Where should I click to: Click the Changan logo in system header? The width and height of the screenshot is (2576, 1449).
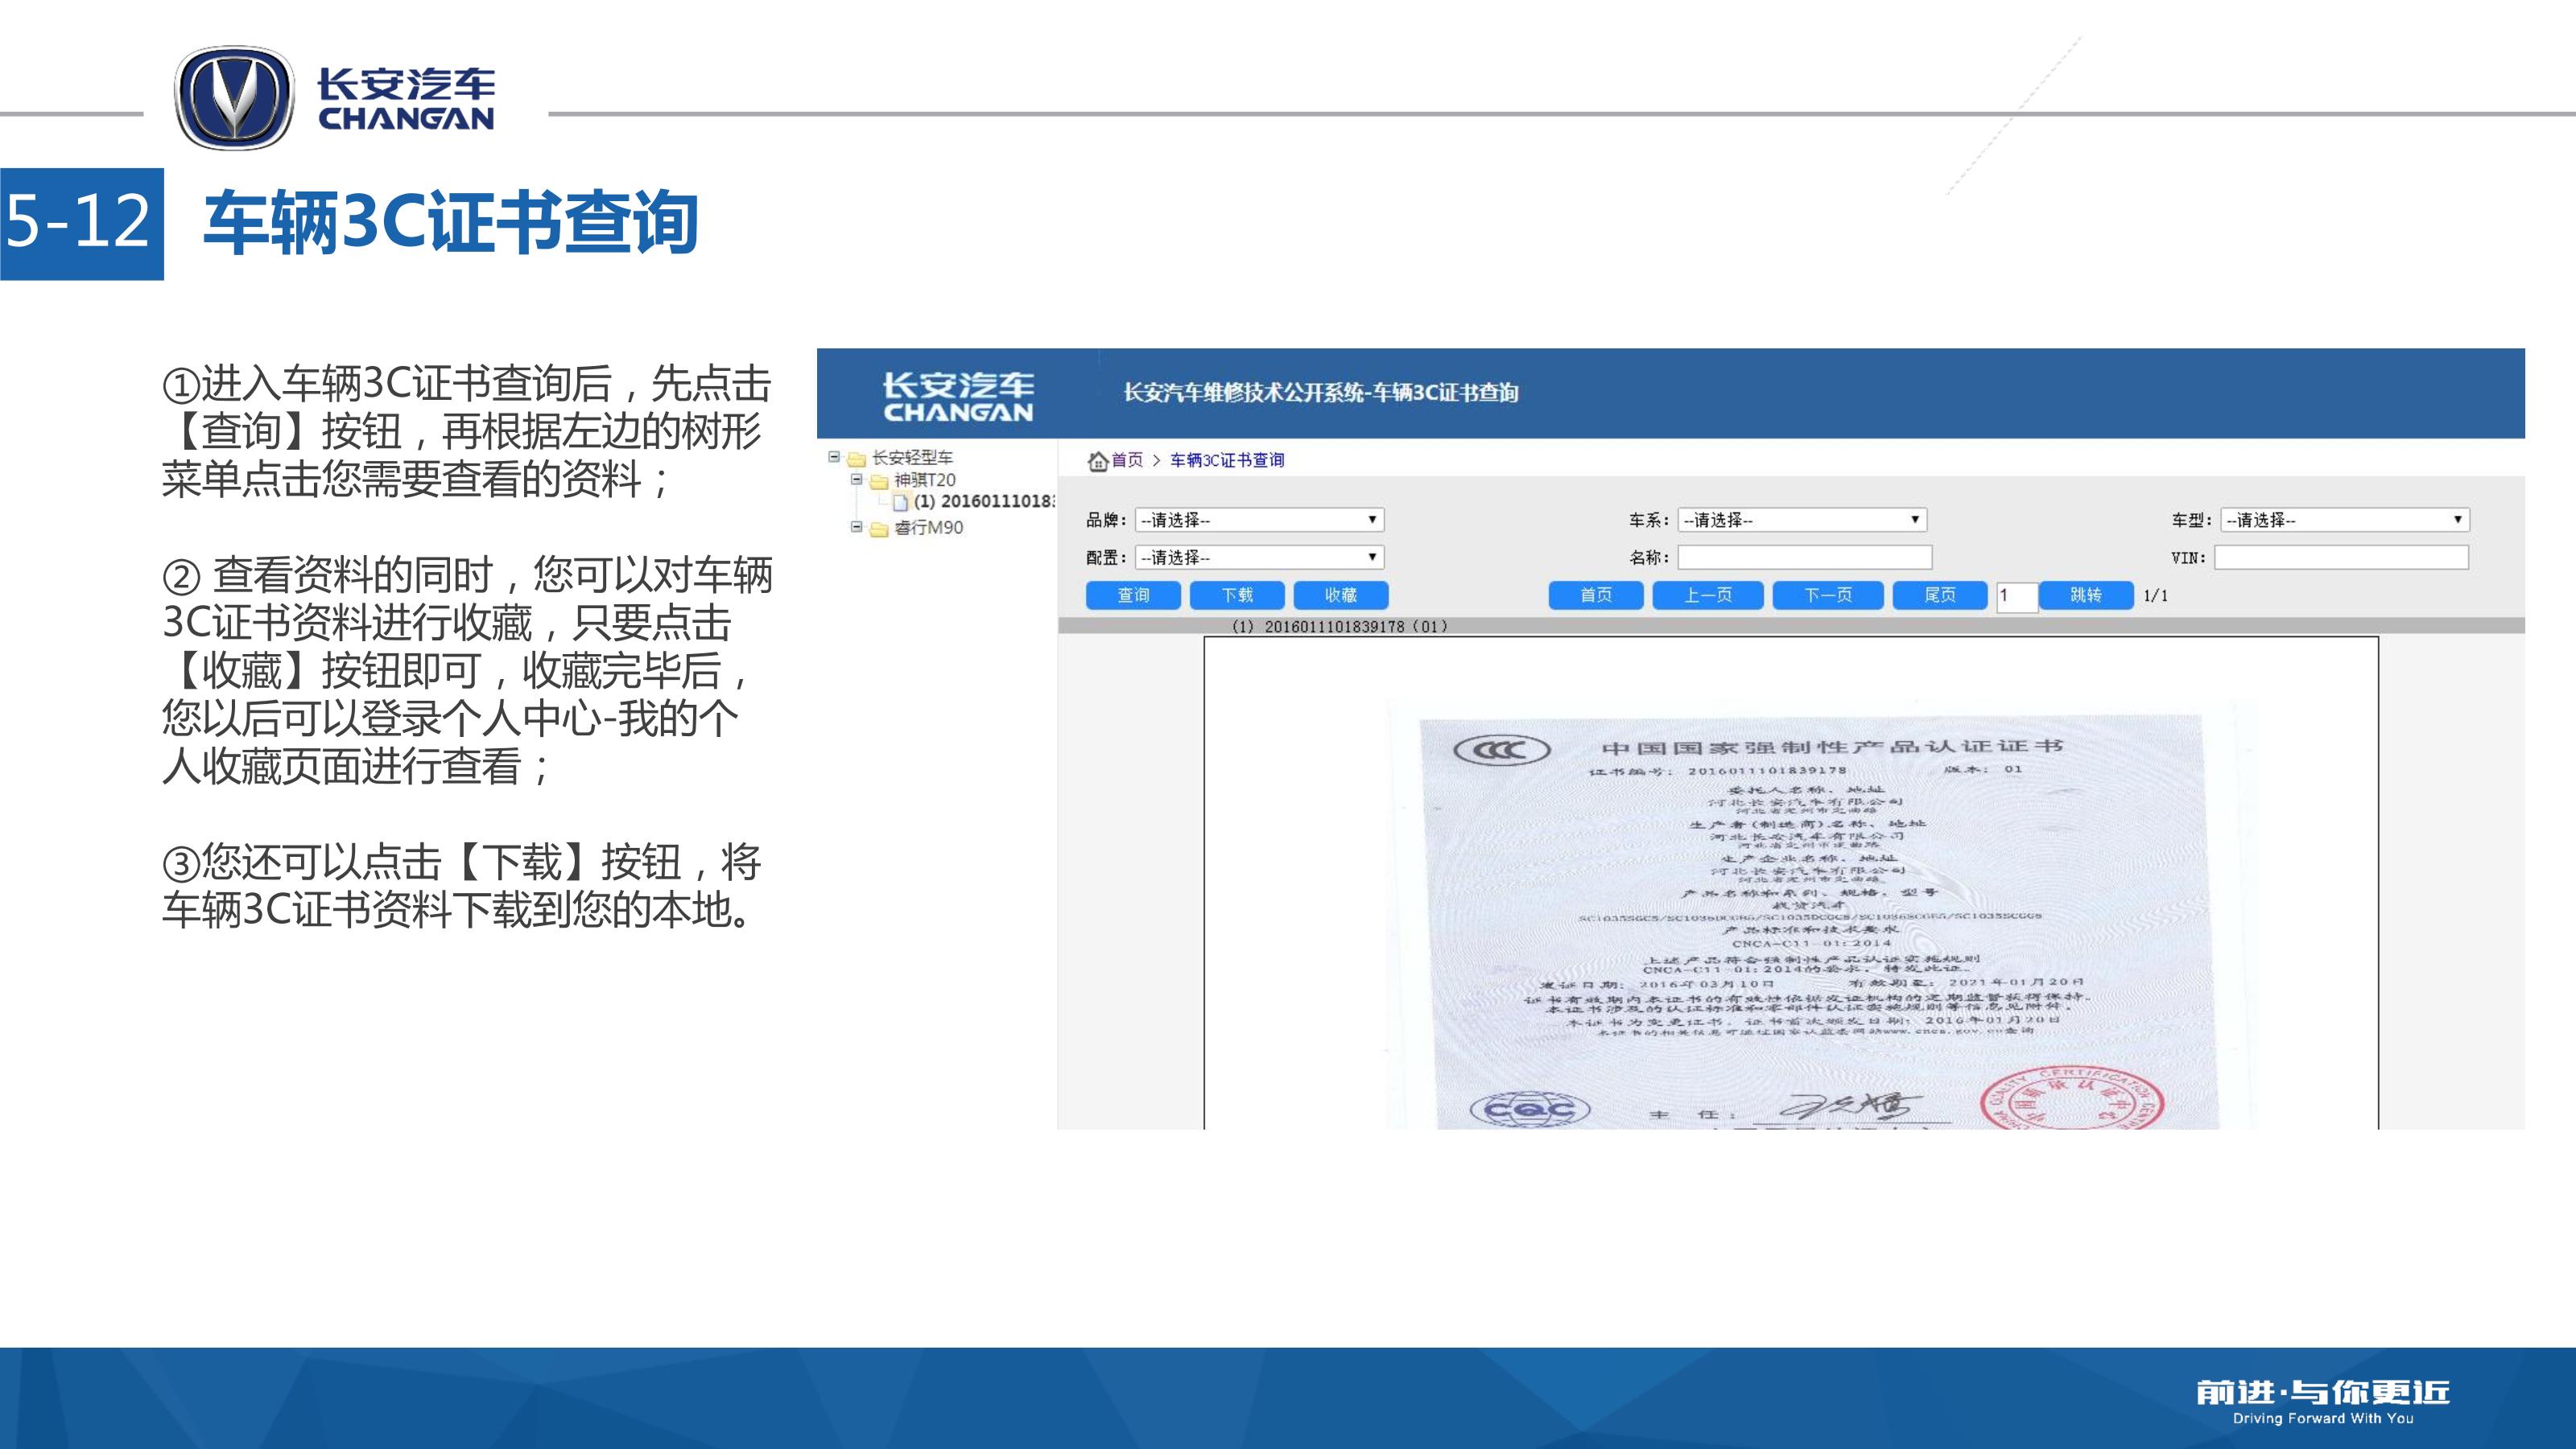click(x=958, y=396)
